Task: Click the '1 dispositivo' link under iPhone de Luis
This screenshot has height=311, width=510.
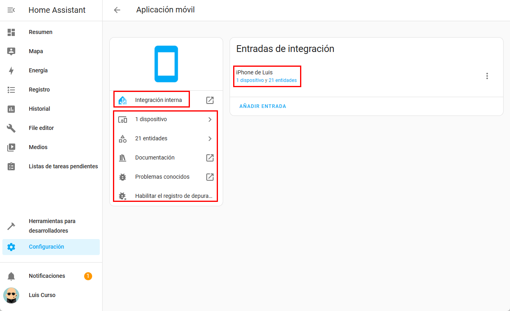Action: pyautogui.click(x=250, y=80)
